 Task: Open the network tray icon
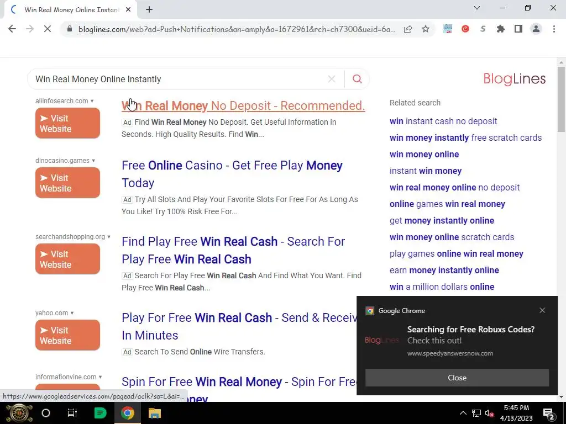pyautogui.click(x=476, y=414)
